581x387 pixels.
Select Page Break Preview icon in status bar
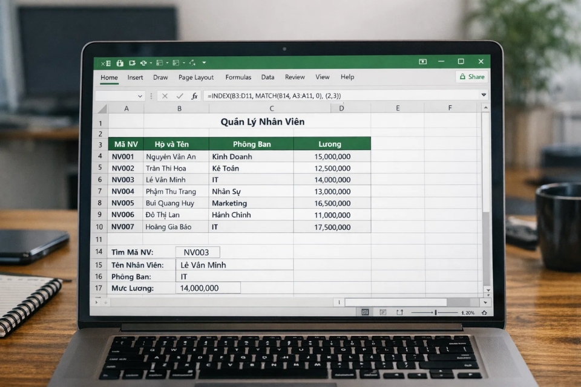coord(401,312)
